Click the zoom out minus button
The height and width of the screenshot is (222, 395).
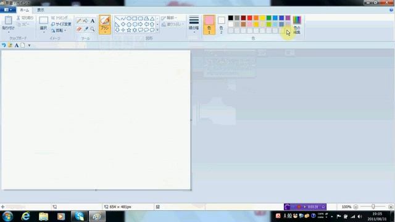[355, 207]
